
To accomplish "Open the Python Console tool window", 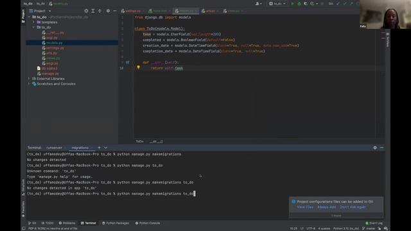I will coord(148,223).
